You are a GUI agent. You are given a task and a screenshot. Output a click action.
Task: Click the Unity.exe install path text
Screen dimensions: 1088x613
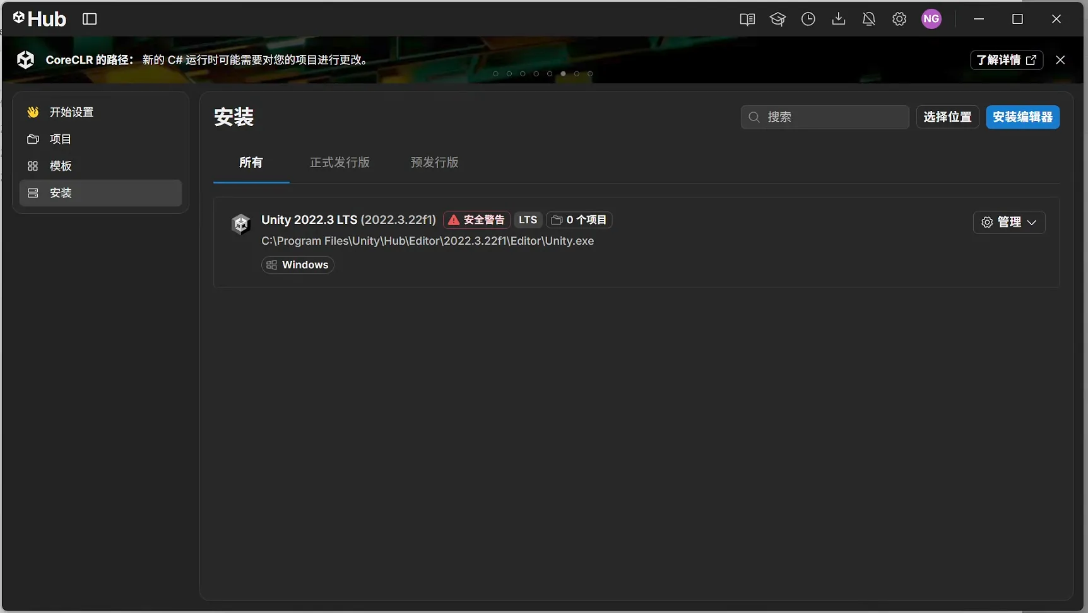point(427,241)
